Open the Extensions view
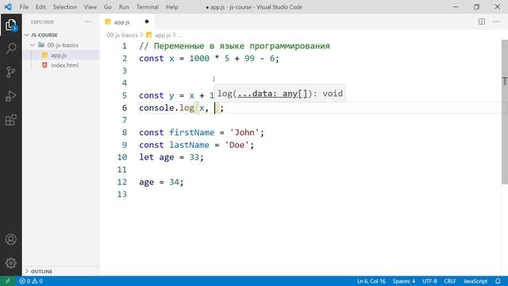 [x=10, y=120]
